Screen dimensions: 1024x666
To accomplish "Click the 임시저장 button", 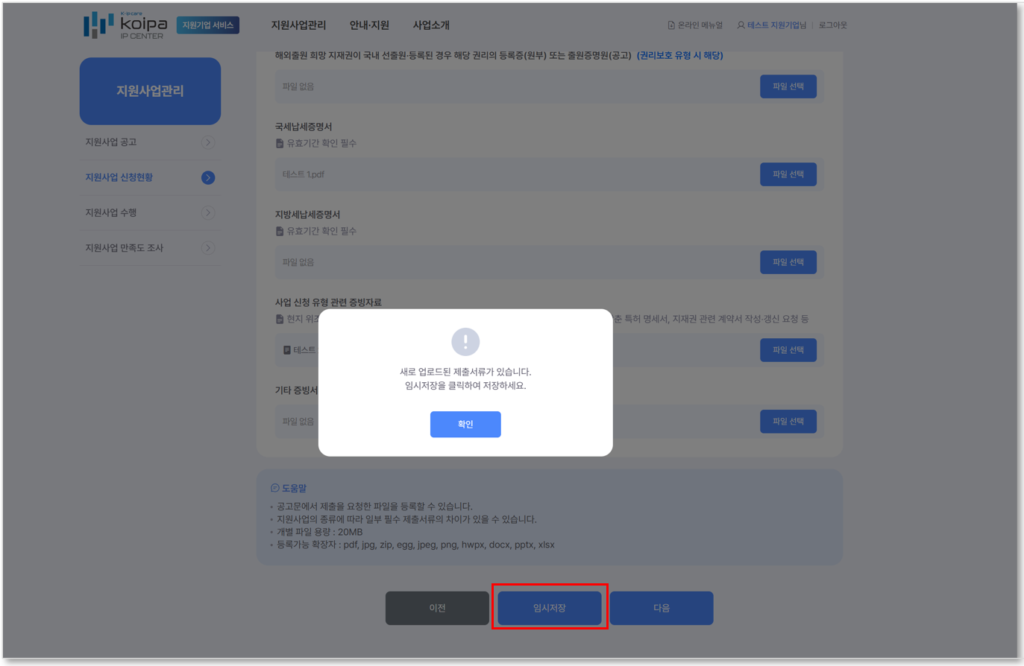I will [550, 608].
